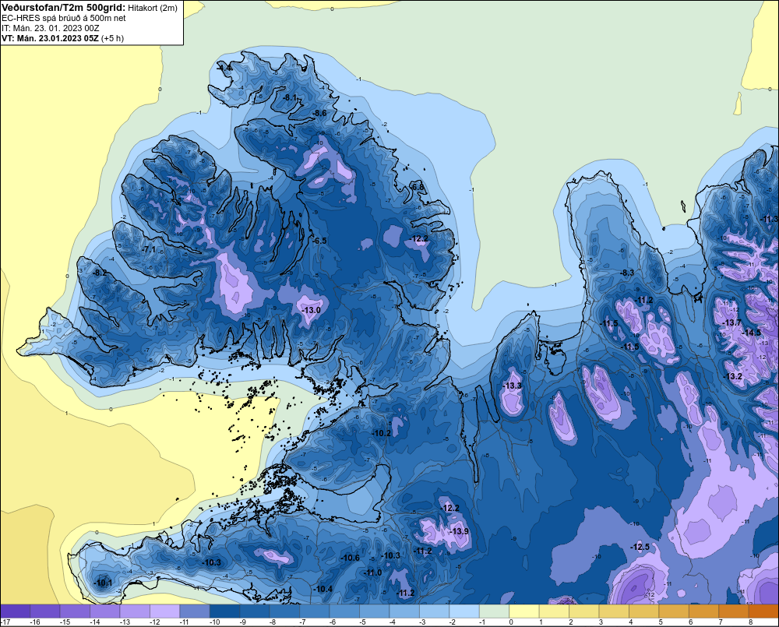Select legend swatch between -2 and -1
Viewport: 779px width, 627px height.
[x=464, y=611]
